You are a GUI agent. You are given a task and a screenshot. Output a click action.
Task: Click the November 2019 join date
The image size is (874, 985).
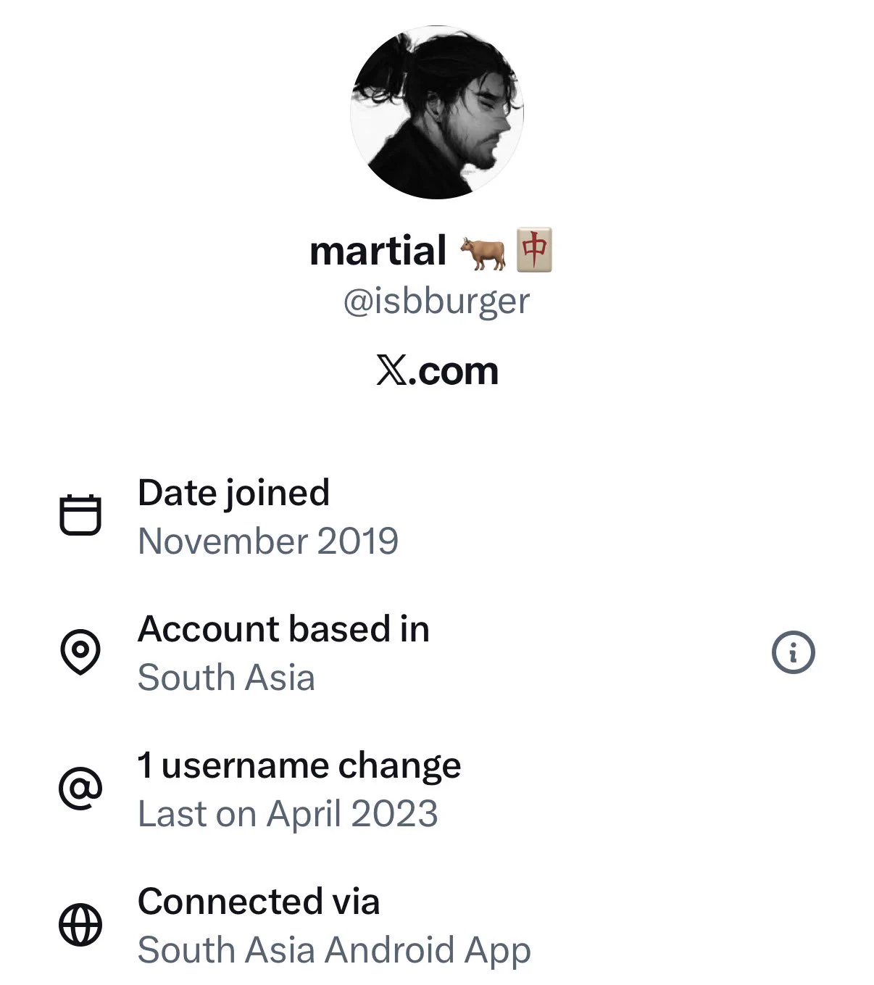coord(268,541)
